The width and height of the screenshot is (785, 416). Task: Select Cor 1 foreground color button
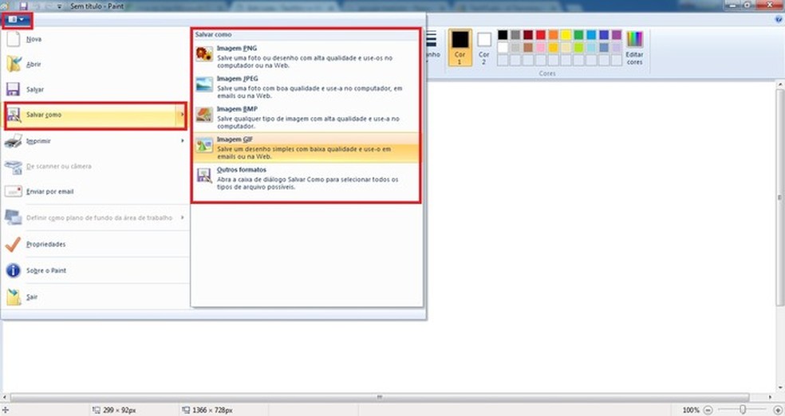(460, 48)
